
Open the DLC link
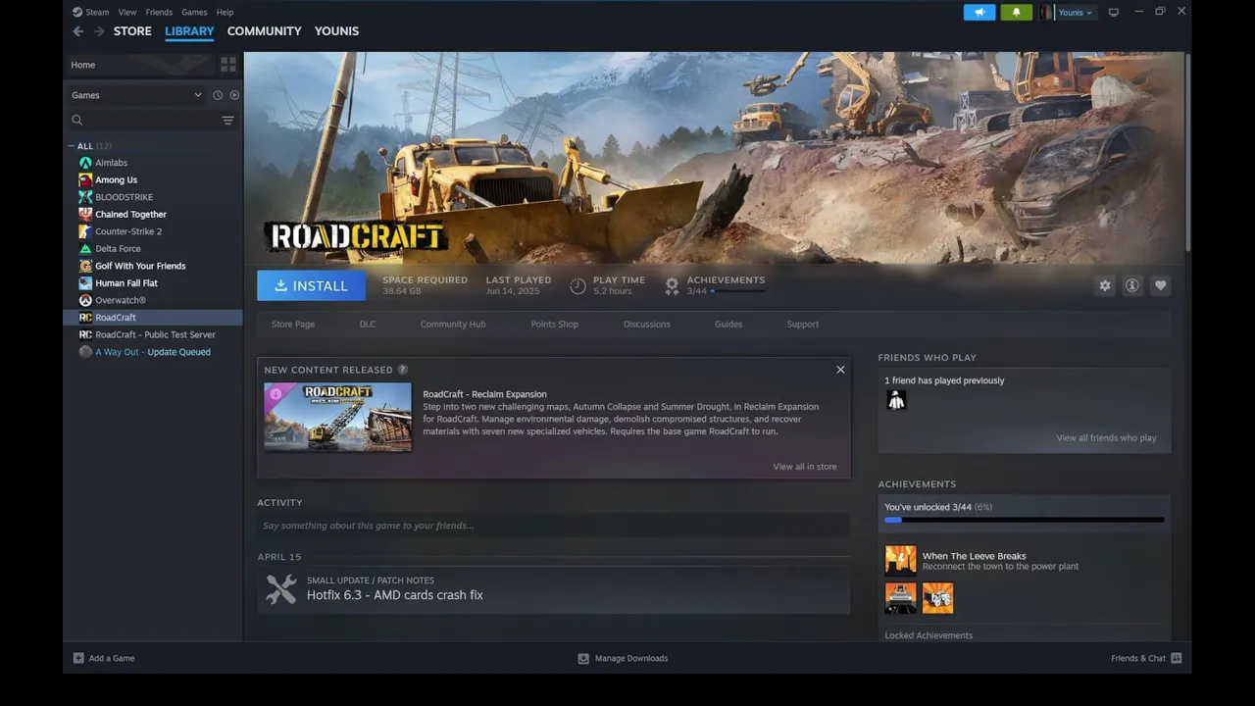tap(368, 325)
